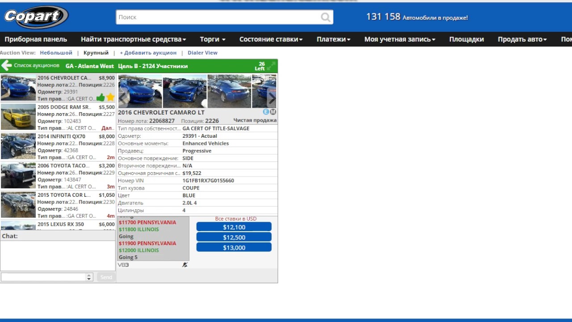Click the 2016 CHEVROLET CAMARO LT heading

161,112
